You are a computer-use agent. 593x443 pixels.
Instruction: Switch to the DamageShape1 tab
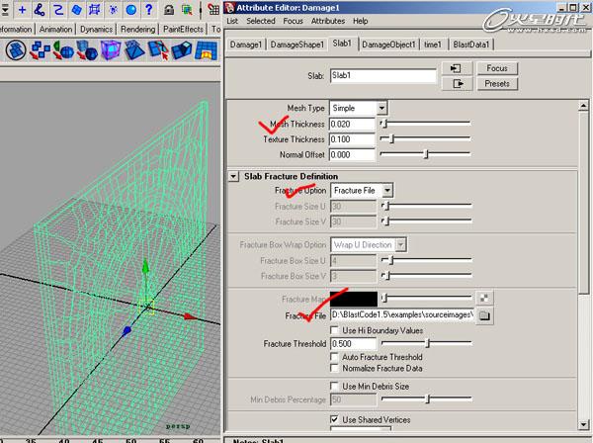[x=297, y=44]
